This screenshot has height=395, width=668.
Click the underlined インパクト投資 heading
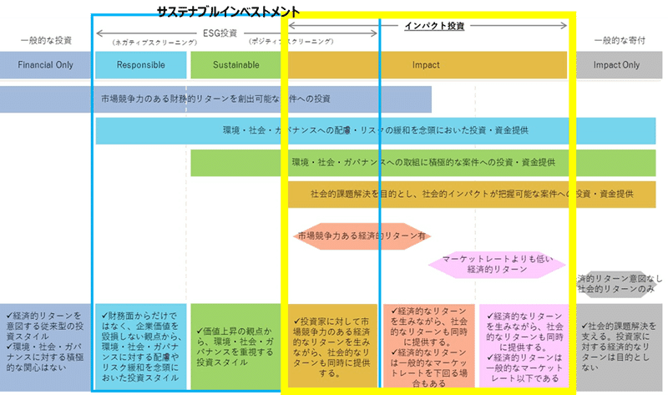pyautogui.click(x=434, y=26)
